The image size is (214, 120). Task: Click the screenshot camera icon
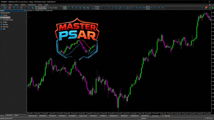tap(93, 8)
